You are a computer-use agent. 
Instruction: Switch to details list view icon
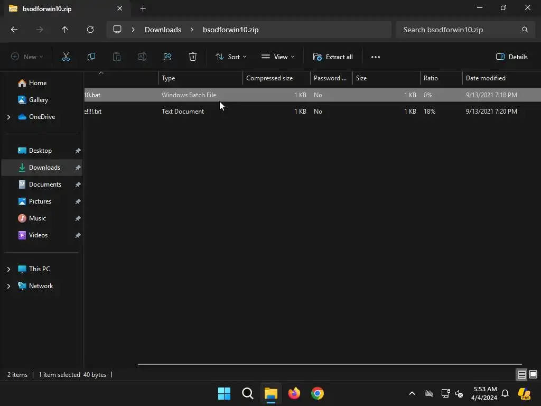pos(521,374)
